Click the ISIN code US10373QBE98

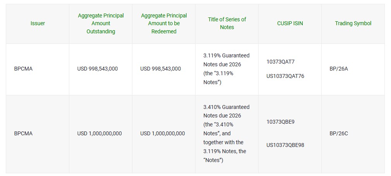coord(285,145)
